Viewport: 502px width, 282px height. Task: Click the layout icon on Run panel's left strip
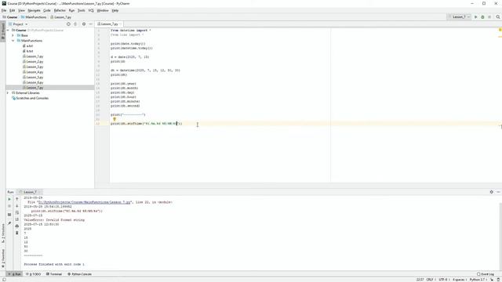9,215
